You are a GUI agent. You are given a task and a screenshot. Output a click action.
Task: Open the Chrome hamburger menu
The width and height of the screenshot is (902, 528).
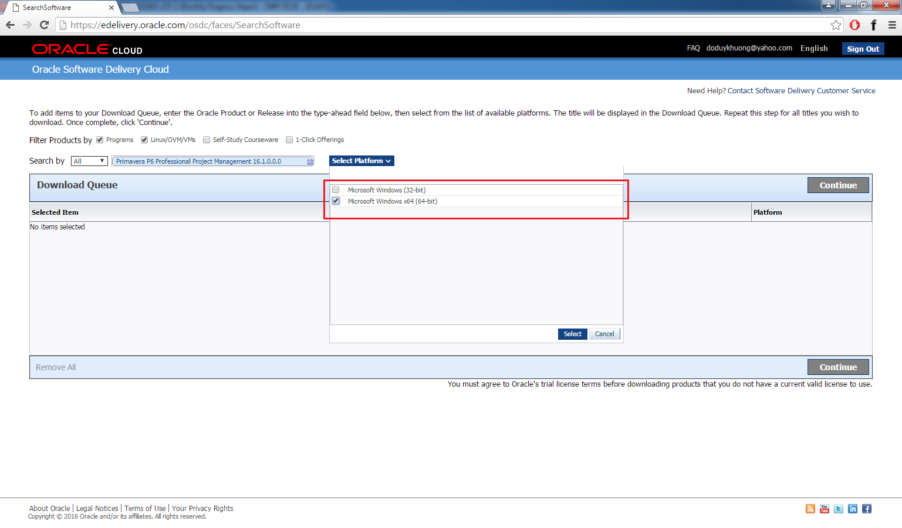click(892, 25)
